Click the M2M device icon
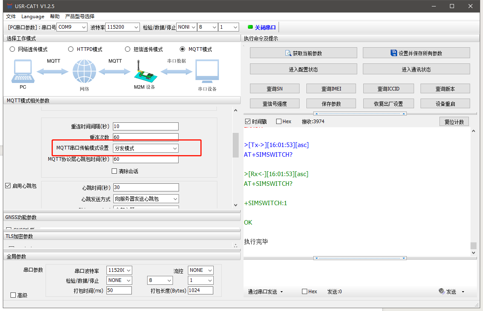The width and height of the screenshot is (483, 311). click(145, 71)
